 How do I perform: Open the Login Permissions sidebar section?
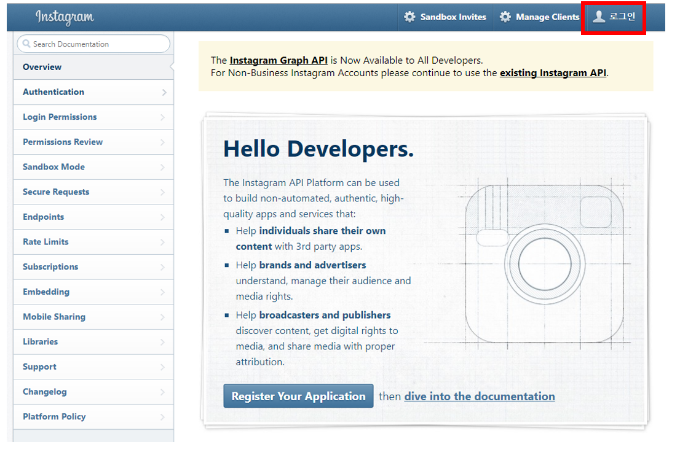[93, 117]
